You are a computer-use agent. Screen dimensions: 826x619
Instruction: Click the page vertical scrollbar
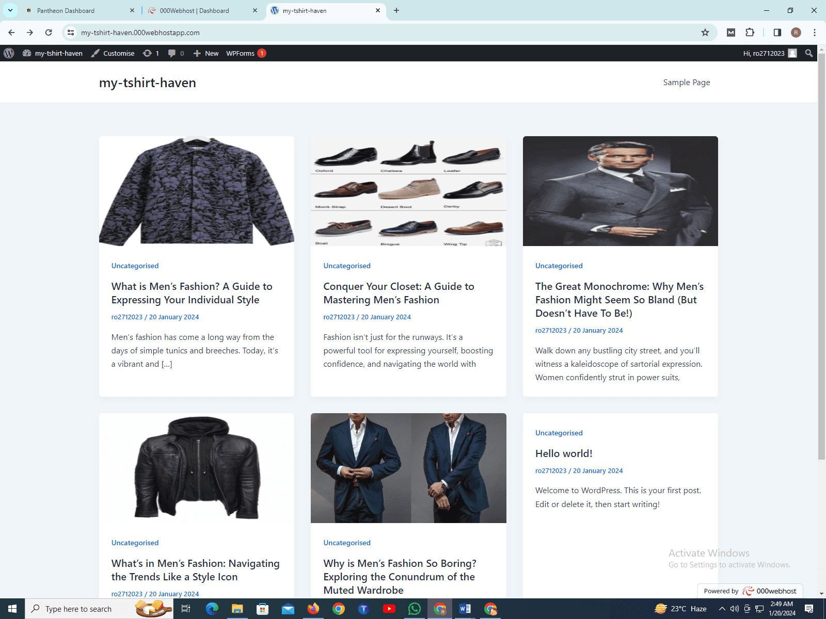(x=822, y=256)
